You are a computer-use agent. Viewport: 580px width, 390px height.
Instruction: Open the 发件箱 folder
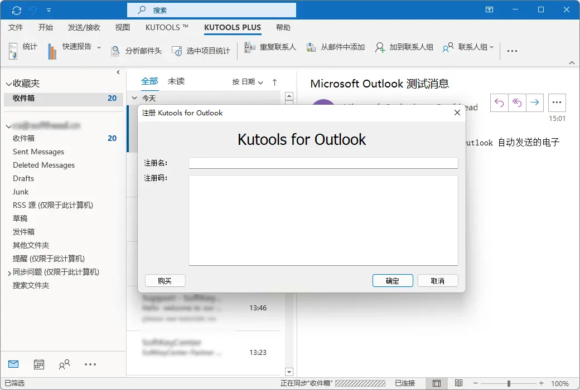point(23,232)
